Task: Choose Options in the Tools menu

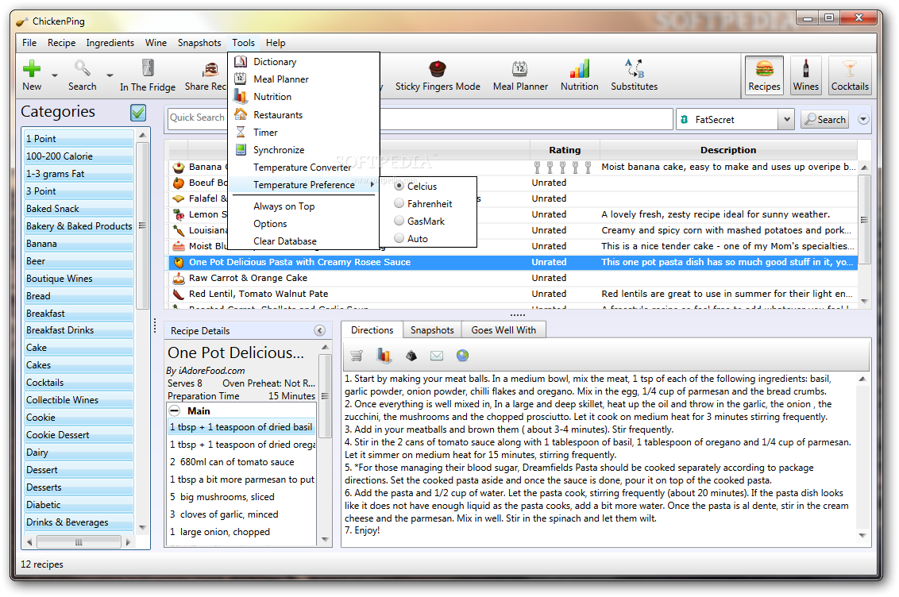Action: tap(270, 223)
